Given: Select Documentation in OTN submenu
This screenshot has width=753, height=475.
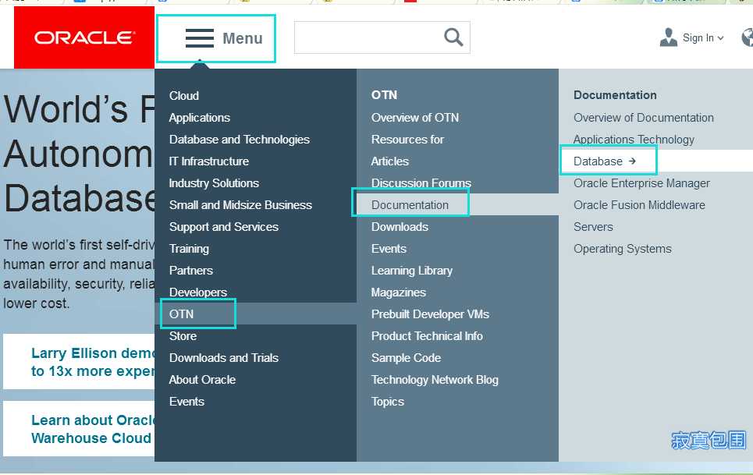Looking at the screenshot, I should pyautogui.click(x=410, y=205).
